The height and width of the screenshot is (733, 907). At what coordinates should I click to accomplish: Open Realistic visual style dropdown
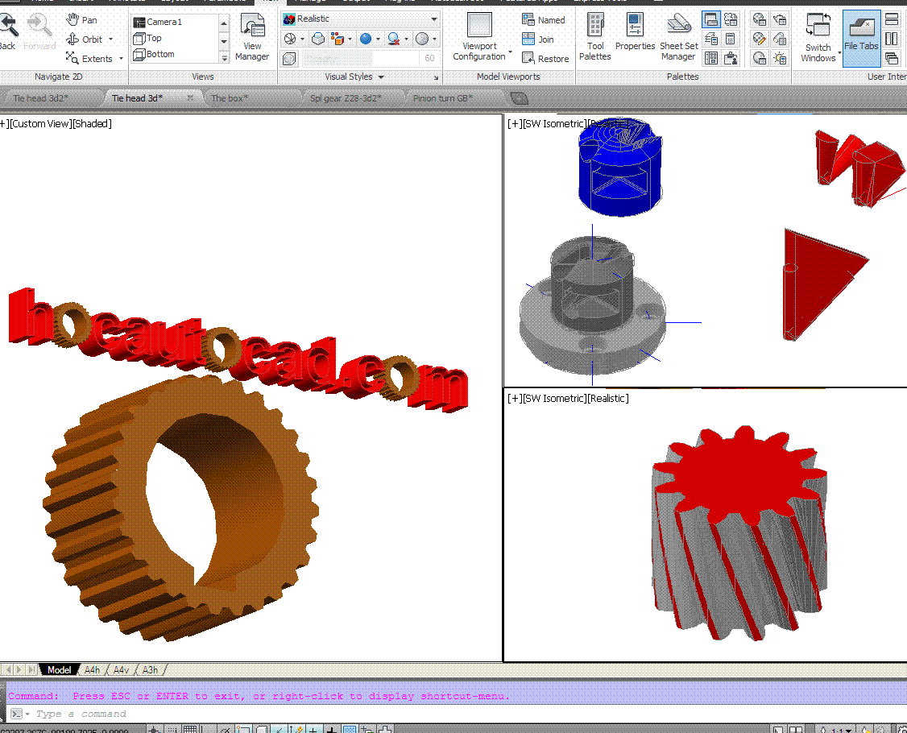[360, 19]
